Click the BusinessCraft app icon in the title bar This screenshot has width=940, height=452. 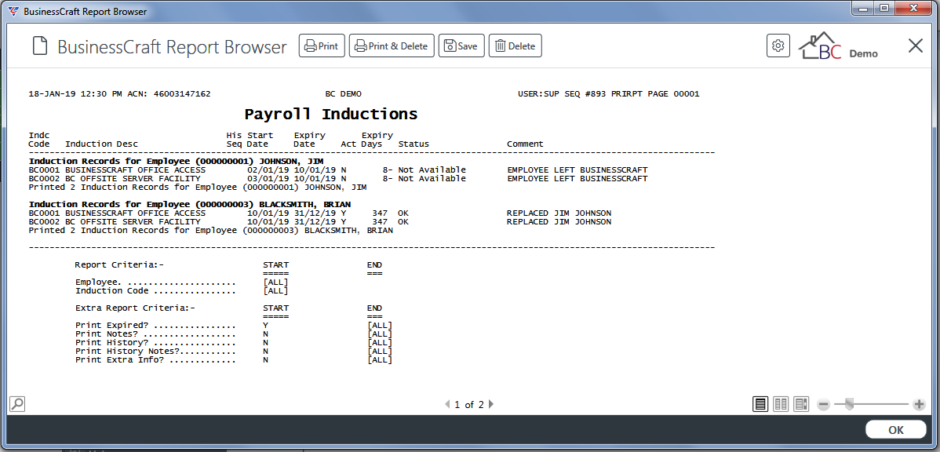tap(13, 12)
